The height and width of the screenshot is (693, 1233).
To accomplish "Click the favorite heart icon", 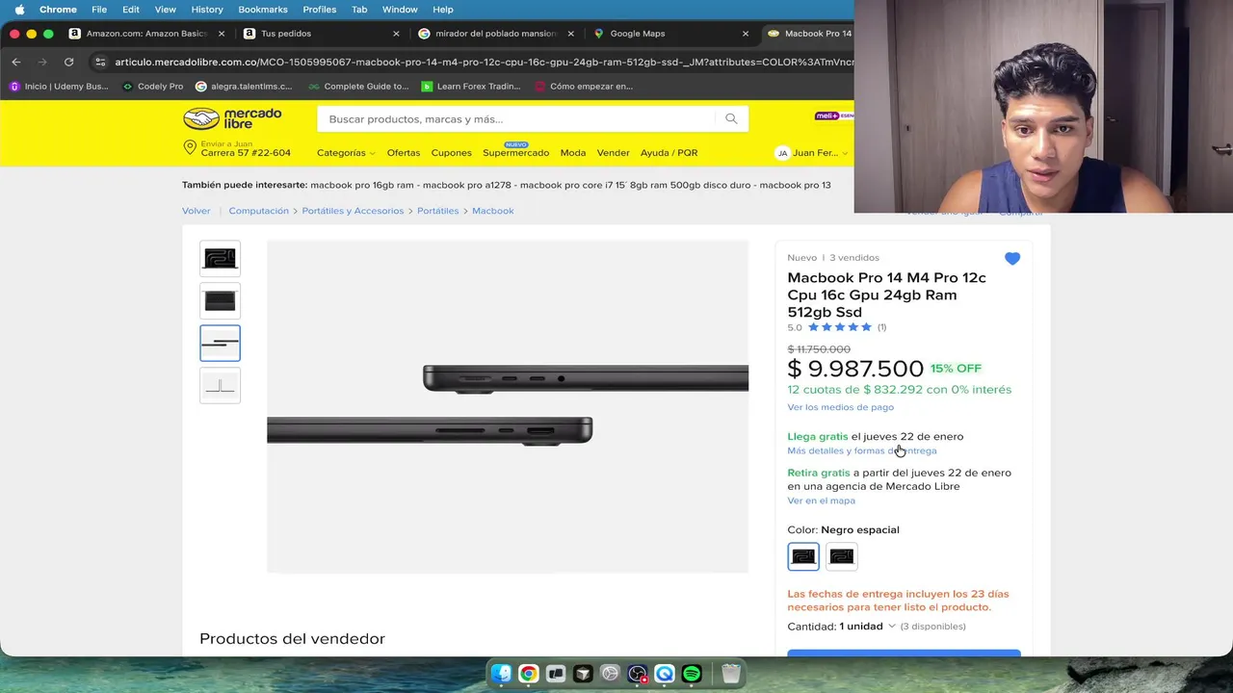I will click(x=1011, y=258).
